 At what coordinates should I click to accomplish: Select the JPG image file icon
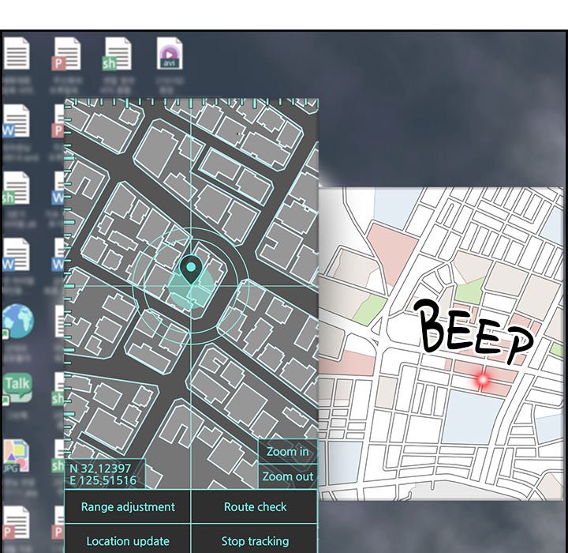[x=16, y=456]
